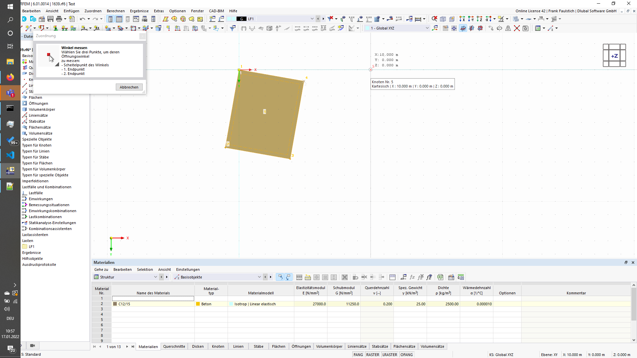
Task: Click the save file icon in toolbar
Action: click(50, 19)
